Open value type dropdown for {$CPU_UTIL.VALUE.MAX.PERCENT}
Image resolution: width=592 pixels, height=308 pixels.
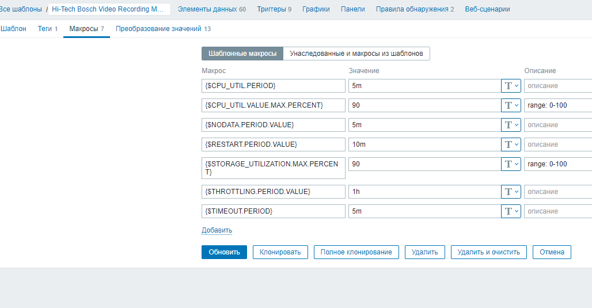[x=511, y=105]
